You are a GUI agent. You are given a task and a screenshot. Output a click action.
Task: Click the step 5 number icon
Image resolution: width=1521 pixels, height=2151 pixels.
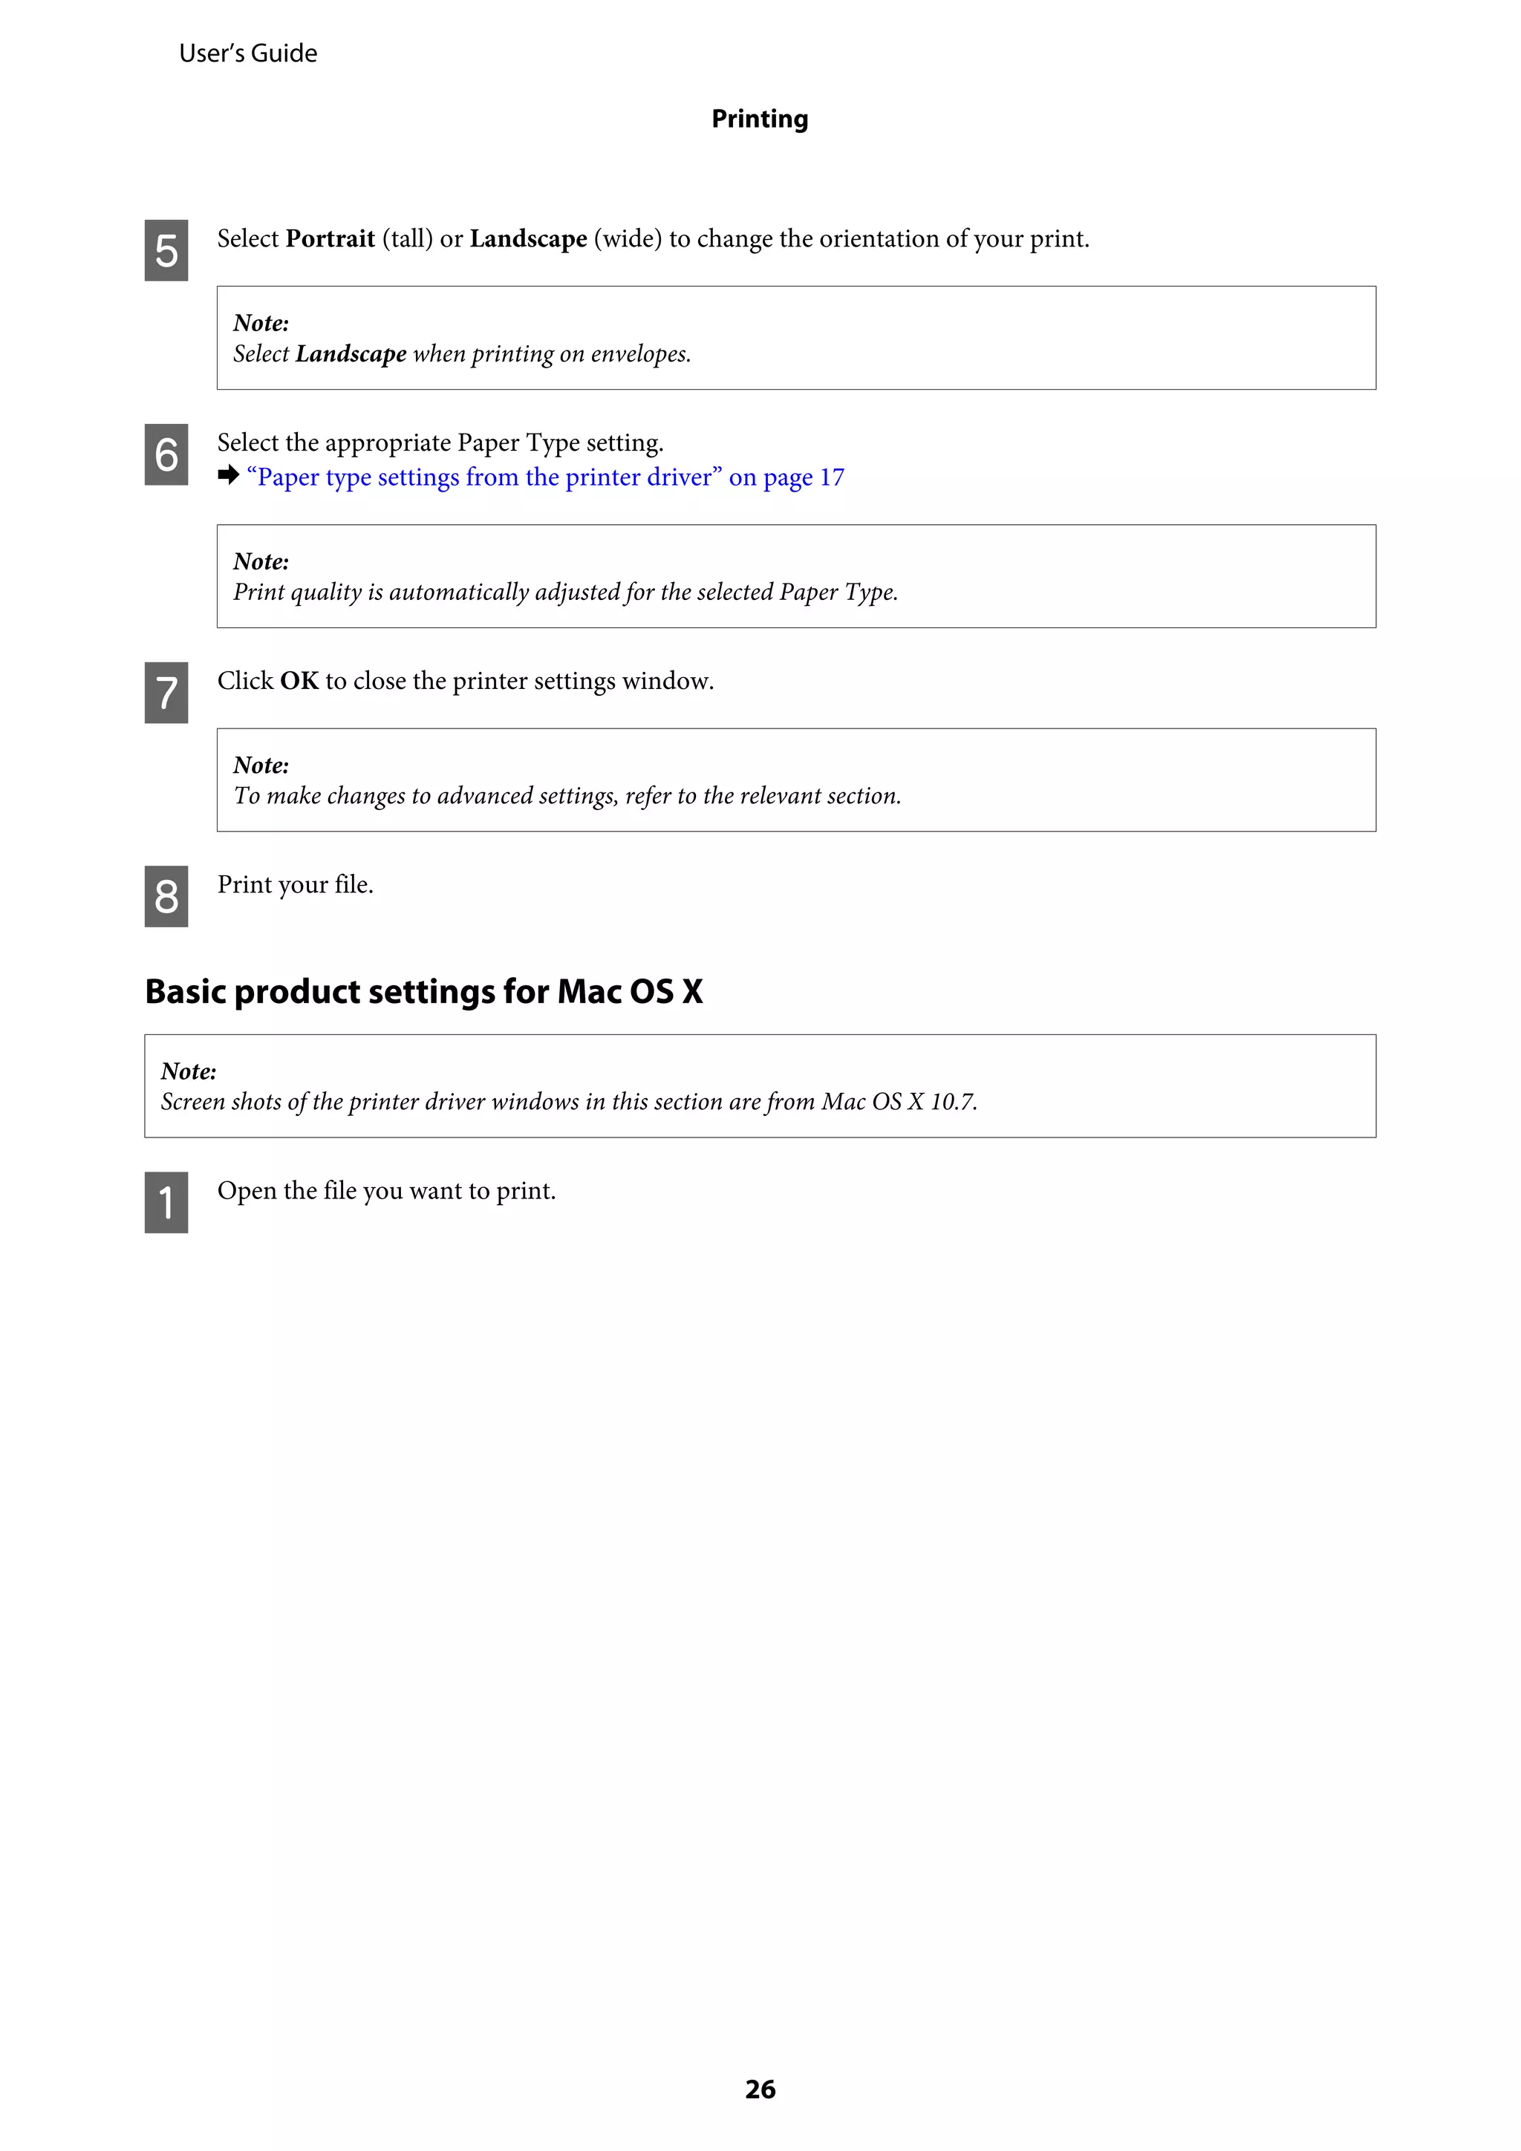tap(166, 250)
